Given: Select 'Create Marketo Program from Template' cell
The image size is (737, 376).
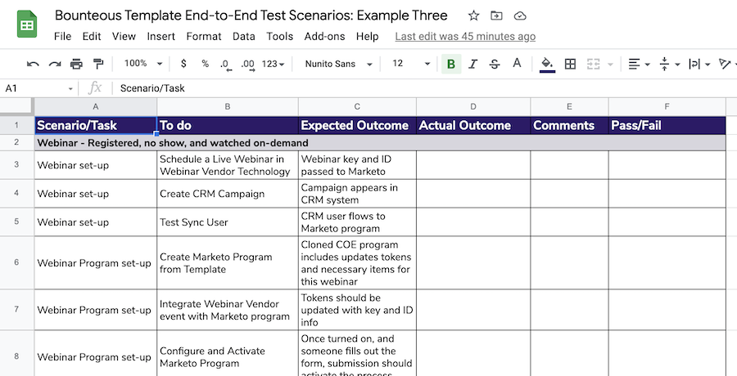Looking at the screenshot, I should point(228,263).
